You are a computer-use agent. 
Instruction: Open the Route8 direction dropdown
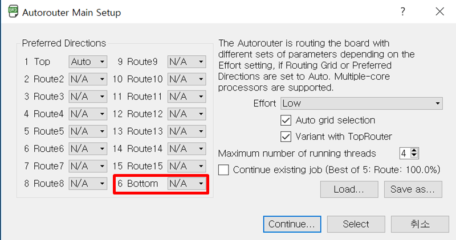88,184
